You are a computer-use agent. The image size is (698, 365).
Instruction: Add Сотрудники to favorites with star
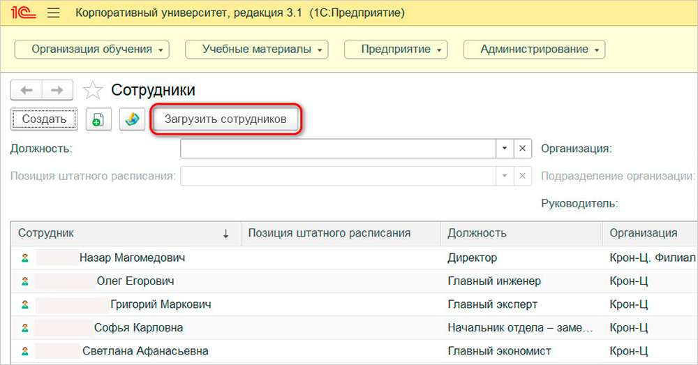coord(93,90)
